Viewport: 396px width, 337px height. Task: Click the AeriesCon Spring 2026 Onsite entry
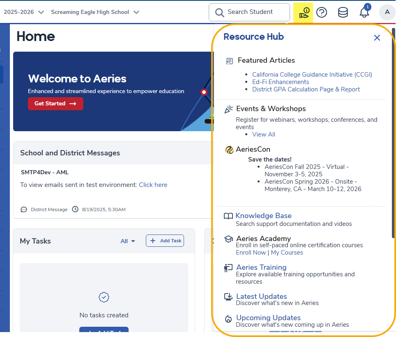pyautogui.click(x=313, y=185)
